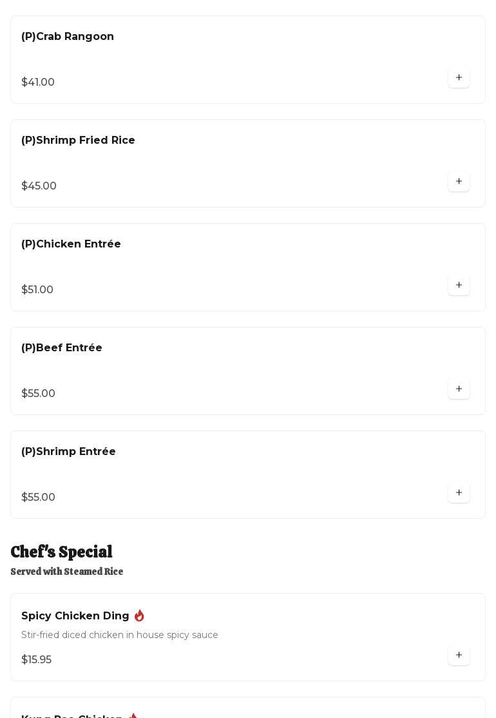Click plus icon for (P)Shrimp Fried Rice
The image size is (496, 718).
tap(459, 182)
